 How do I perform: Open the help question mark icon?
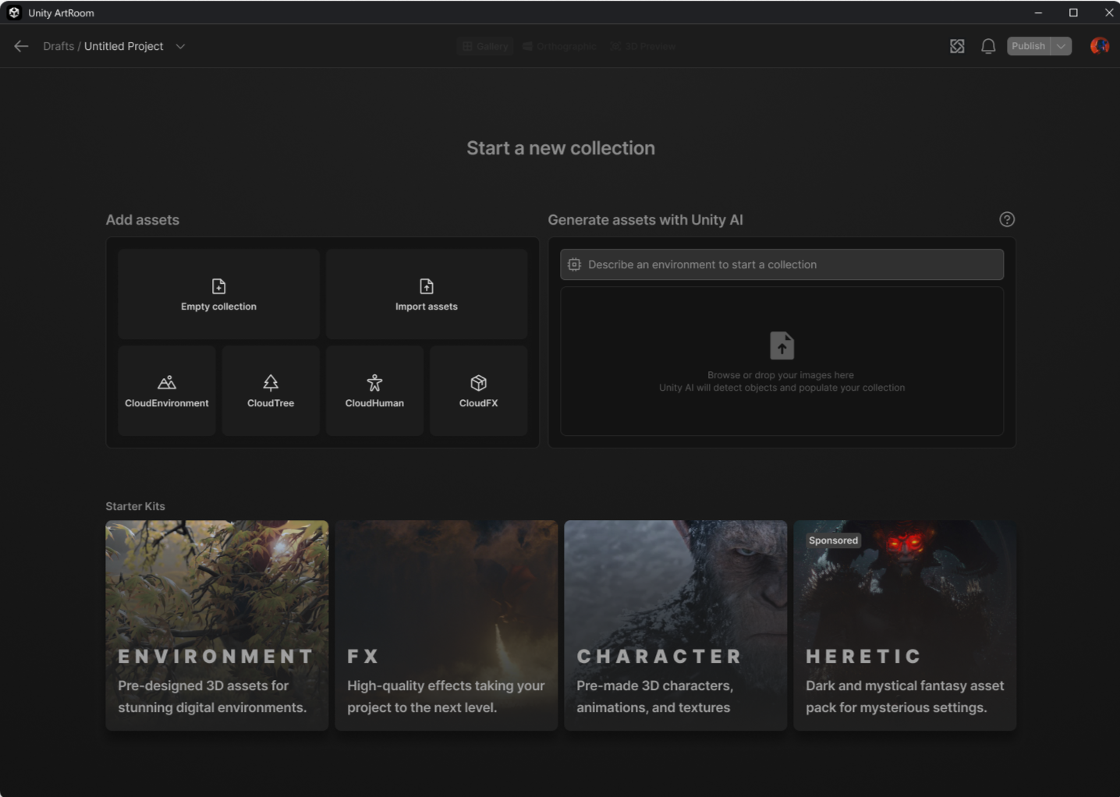click(x=1007, y=220)
